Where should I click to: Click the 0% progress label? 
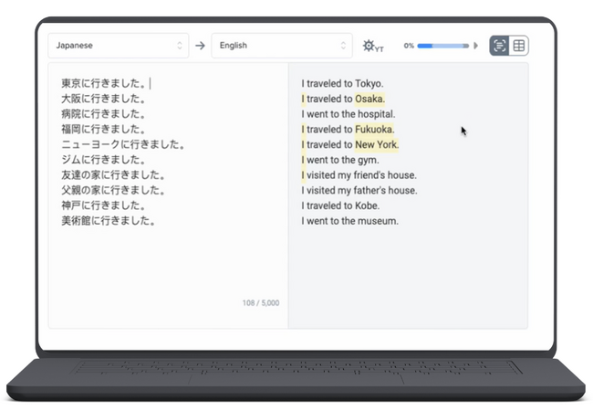pos(409,46)
